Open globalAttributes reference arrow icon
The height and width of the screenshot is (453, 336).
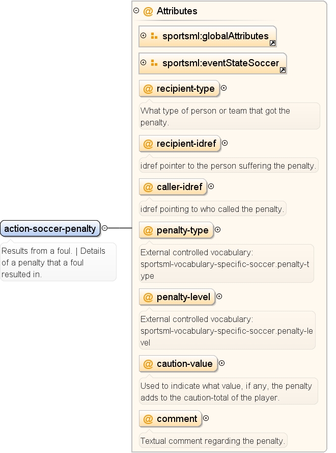coord(272,43)
